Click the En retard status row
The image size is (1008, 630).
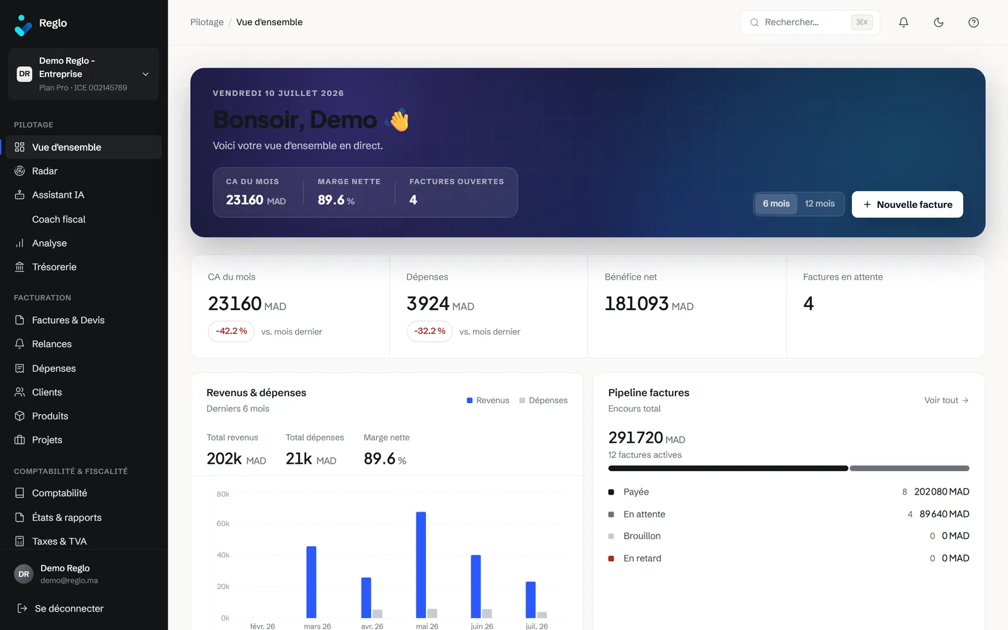click(789, 558)
